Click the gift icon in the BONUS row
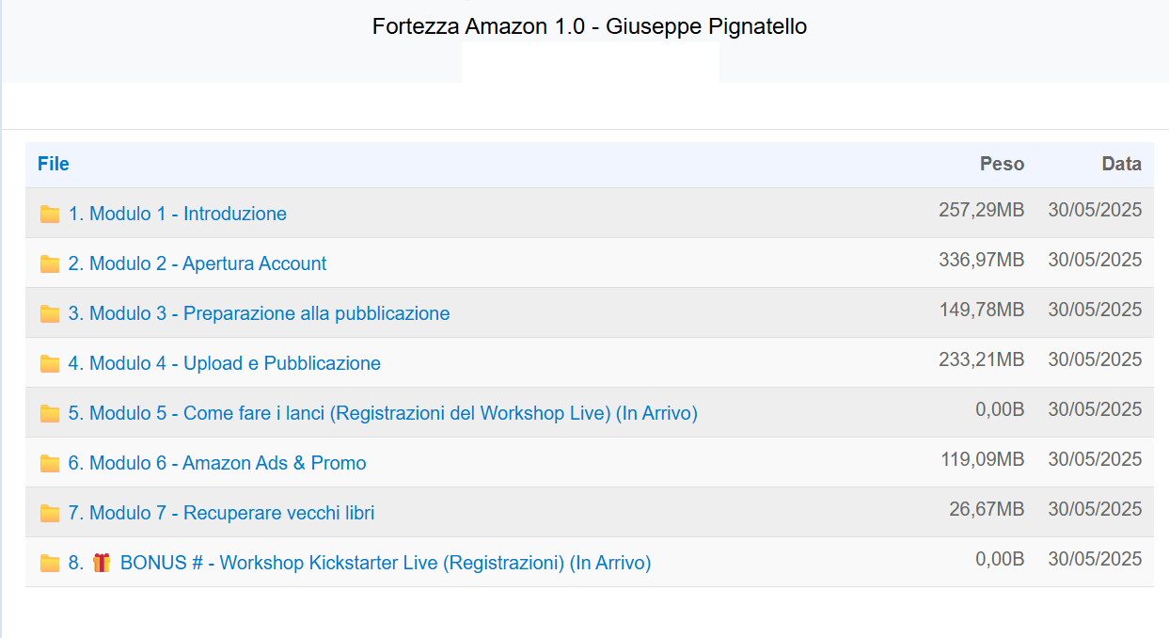The image size is (1169, 638). pos(103,563)
